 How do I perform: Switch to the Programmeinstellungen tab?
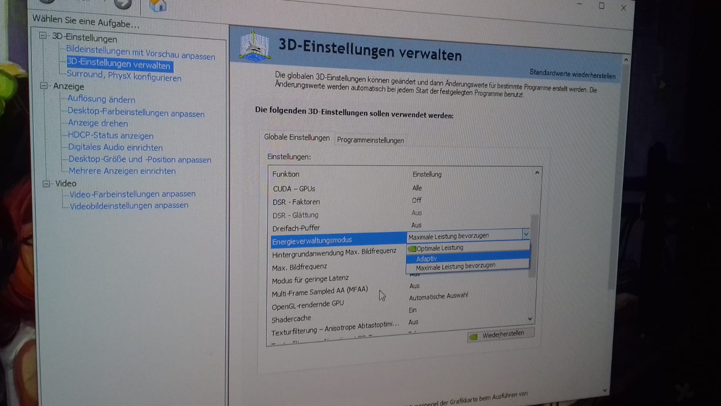(370, 140)
